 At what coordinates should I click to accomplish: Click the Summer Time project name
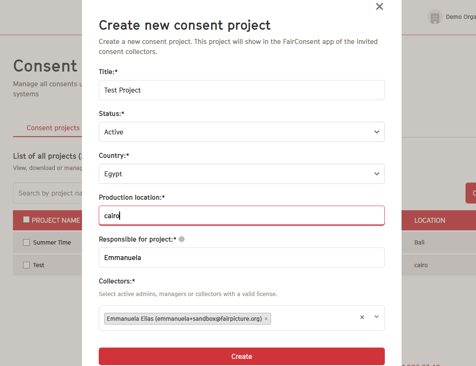pos(52,242)
